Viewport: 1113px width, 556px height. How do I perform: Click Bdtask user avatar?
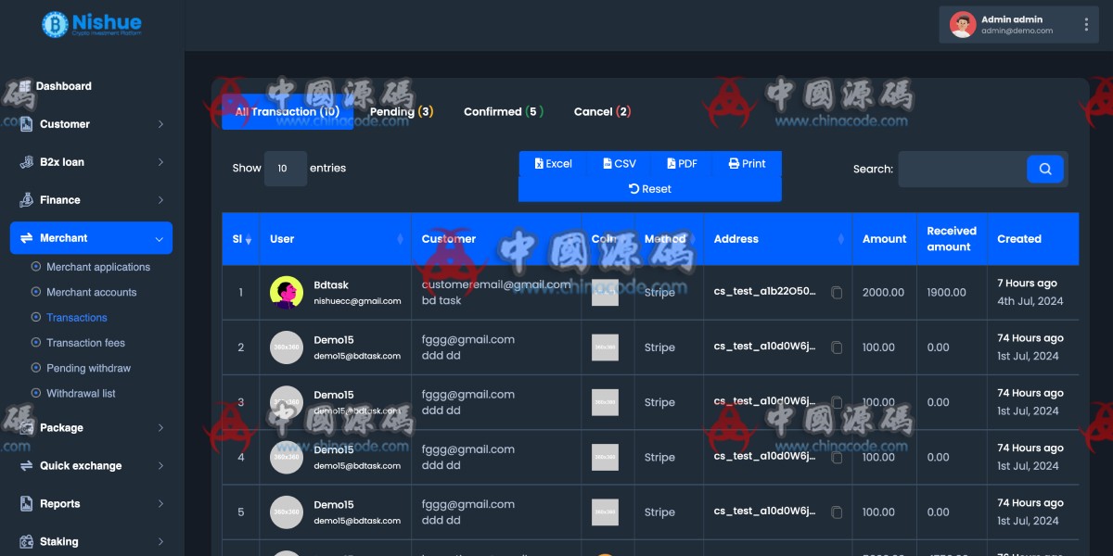tap(287, 293)
